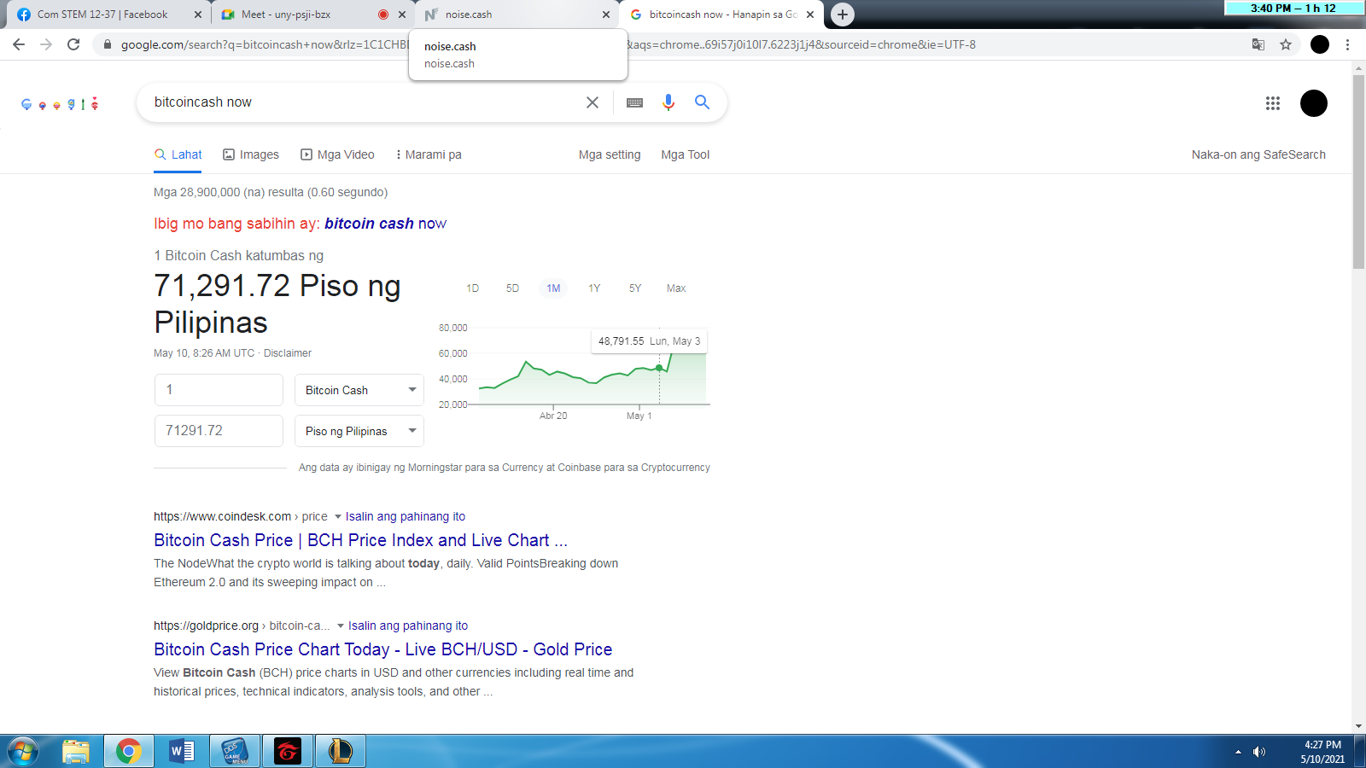
Task: Expand the coindesk.com result options arrow
Action: click(x=338, y=516)
